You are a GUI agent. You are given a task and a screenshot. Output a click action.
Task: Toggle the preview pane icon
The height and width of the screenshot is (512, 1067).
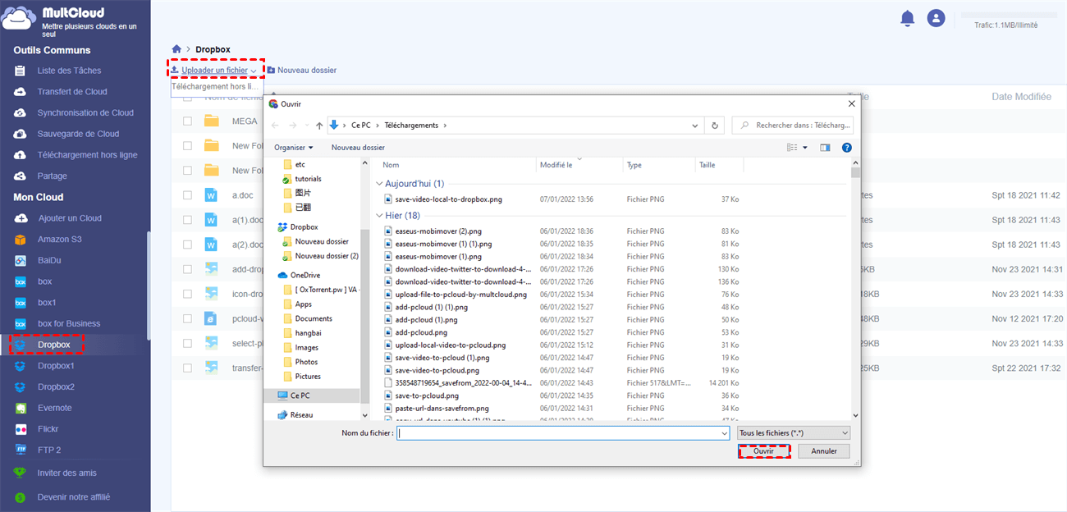[x=825, y=148]
